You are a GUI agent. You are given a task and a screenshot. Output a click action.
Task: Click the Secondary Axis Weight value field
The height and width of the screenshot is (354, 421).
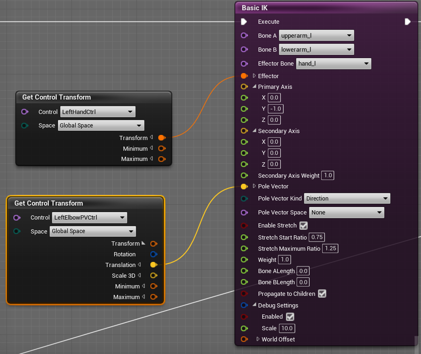coord(328,175)
